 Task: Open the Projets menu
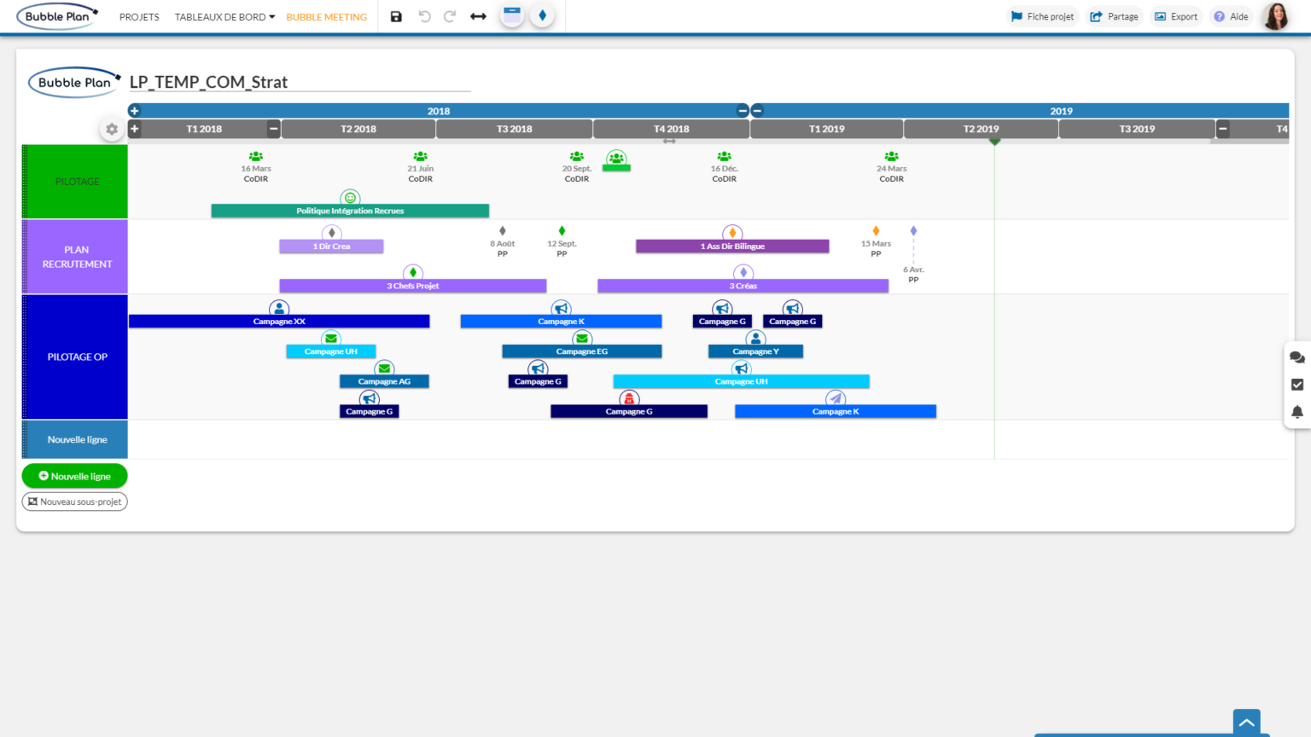[139, 17]
